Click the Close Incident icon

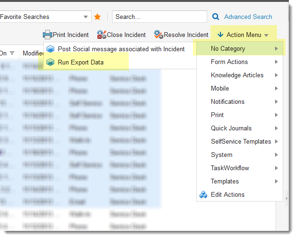coord(101,35)
